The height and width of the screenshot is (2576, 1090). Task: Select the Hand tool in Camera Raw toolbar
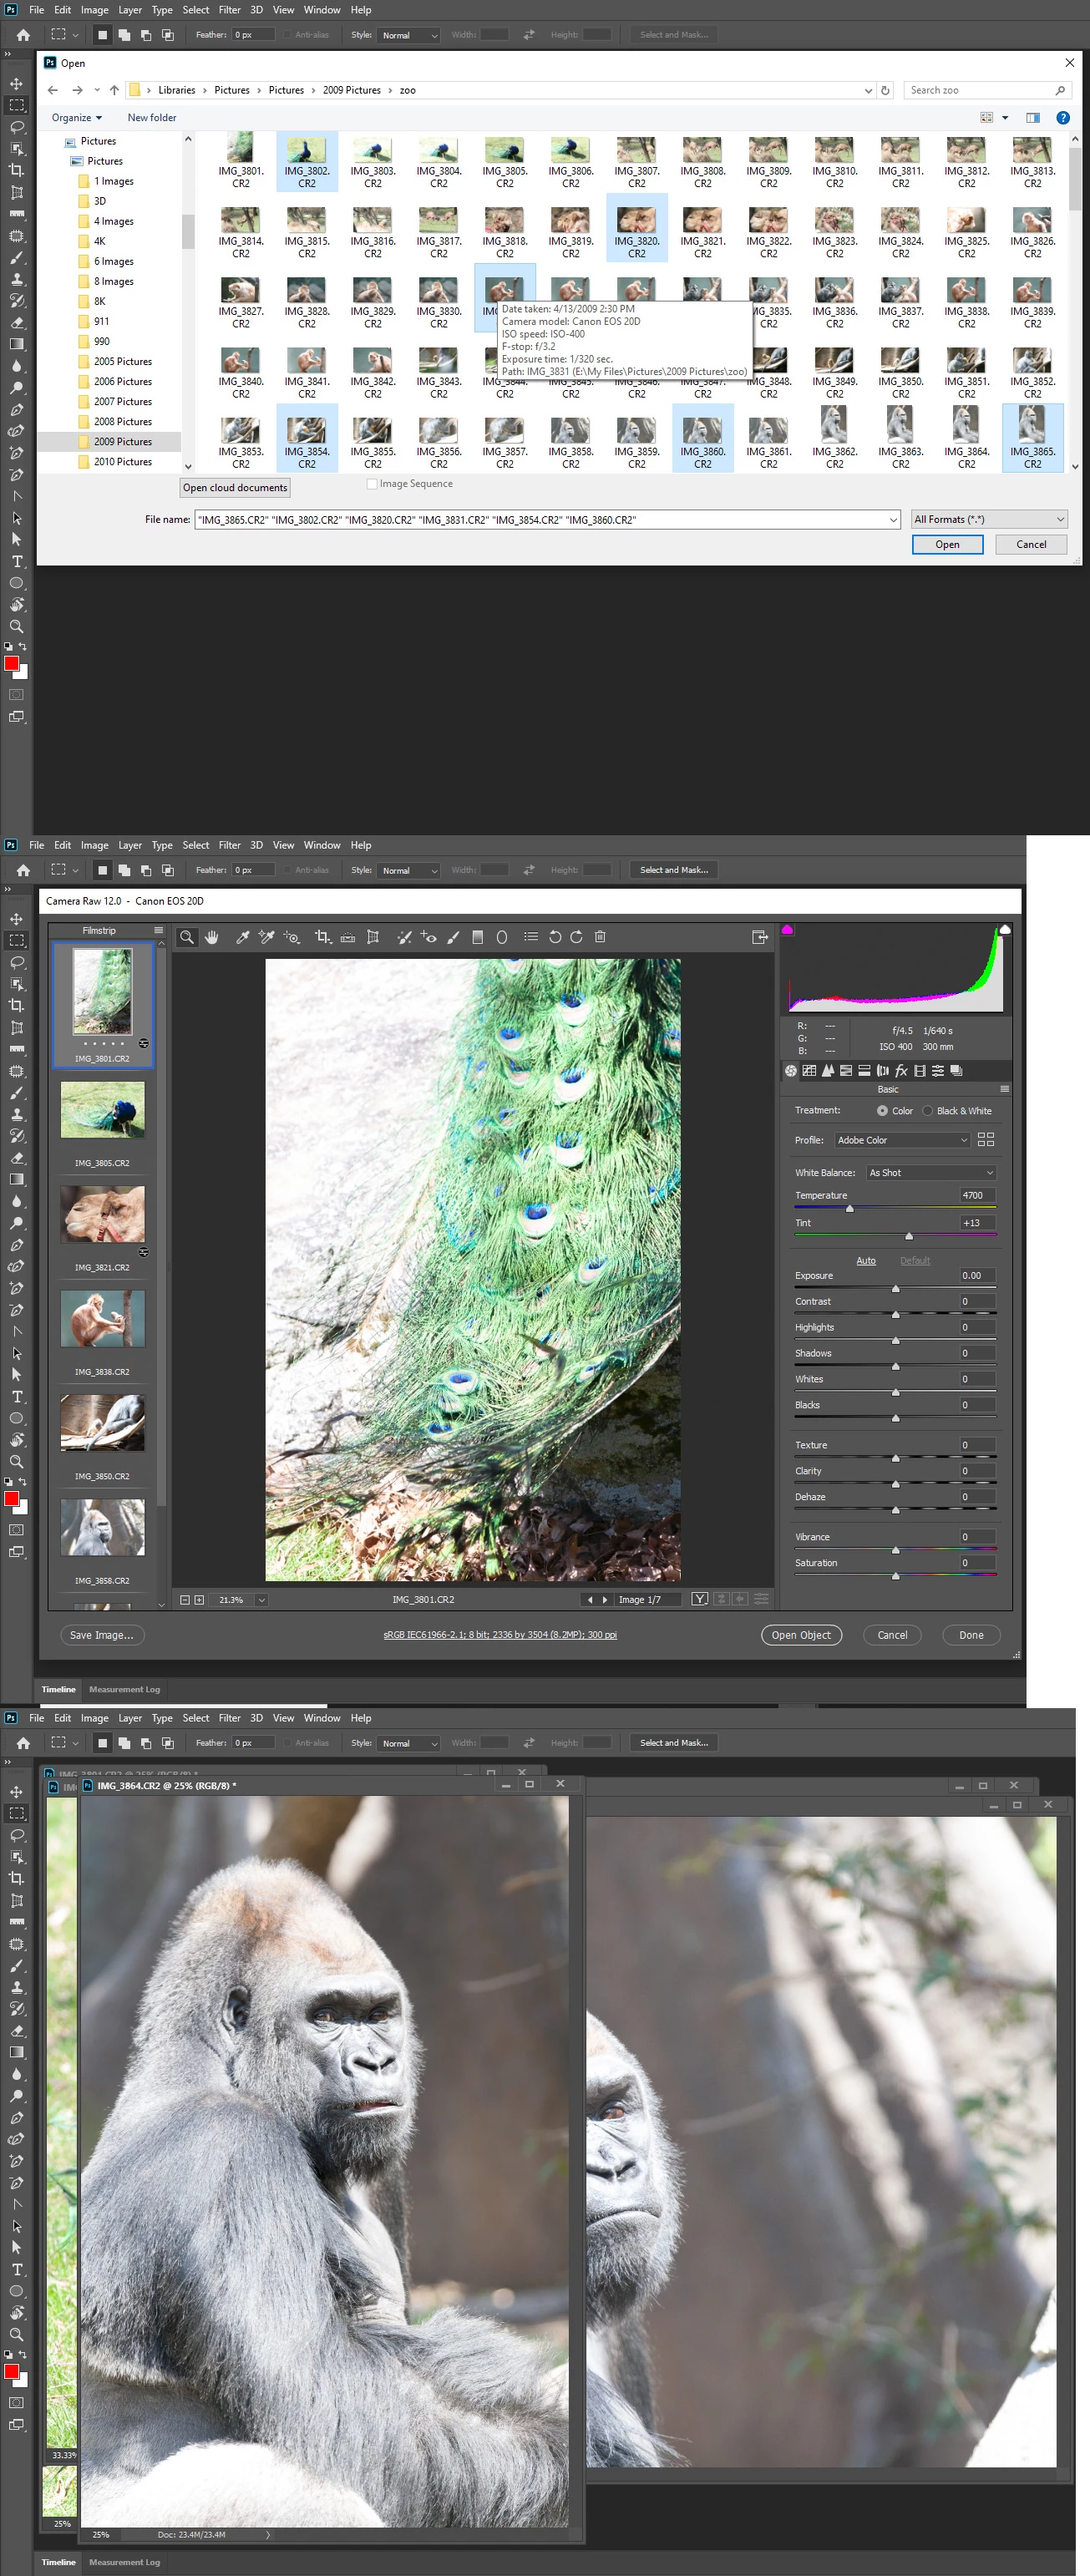pos(211,937)
